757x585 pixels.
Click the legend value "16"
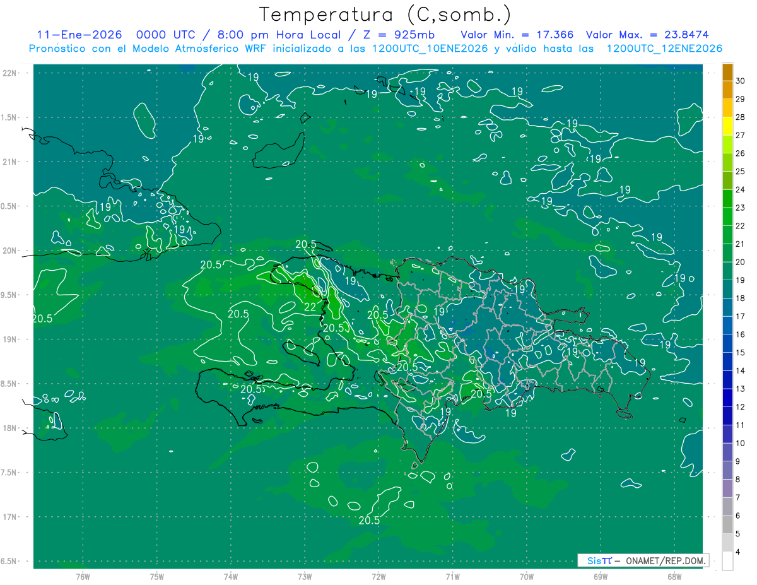(741, 334)
